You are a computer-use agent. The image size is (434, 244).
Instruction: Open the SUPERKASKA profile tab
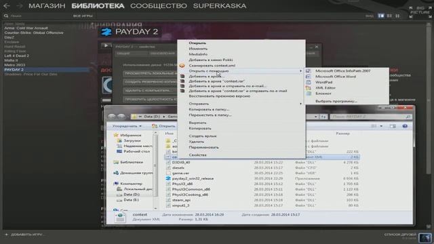(220, 5)
